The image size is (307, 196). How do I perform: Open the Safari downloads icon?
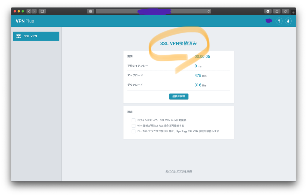coord(268,11)
